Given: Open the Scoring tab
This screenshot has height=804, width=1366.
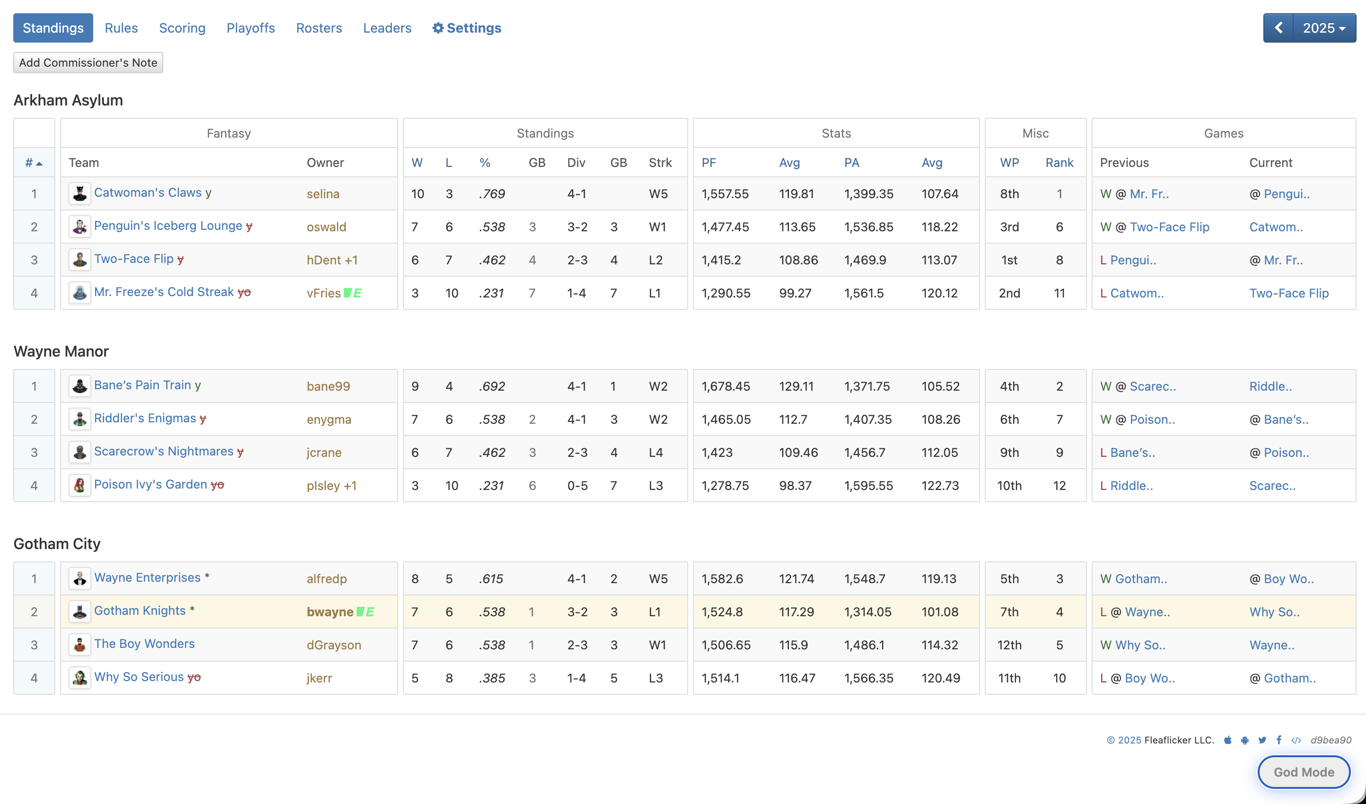Looking at the screenshot, I should pyautogui.click(x=182, y=27).
